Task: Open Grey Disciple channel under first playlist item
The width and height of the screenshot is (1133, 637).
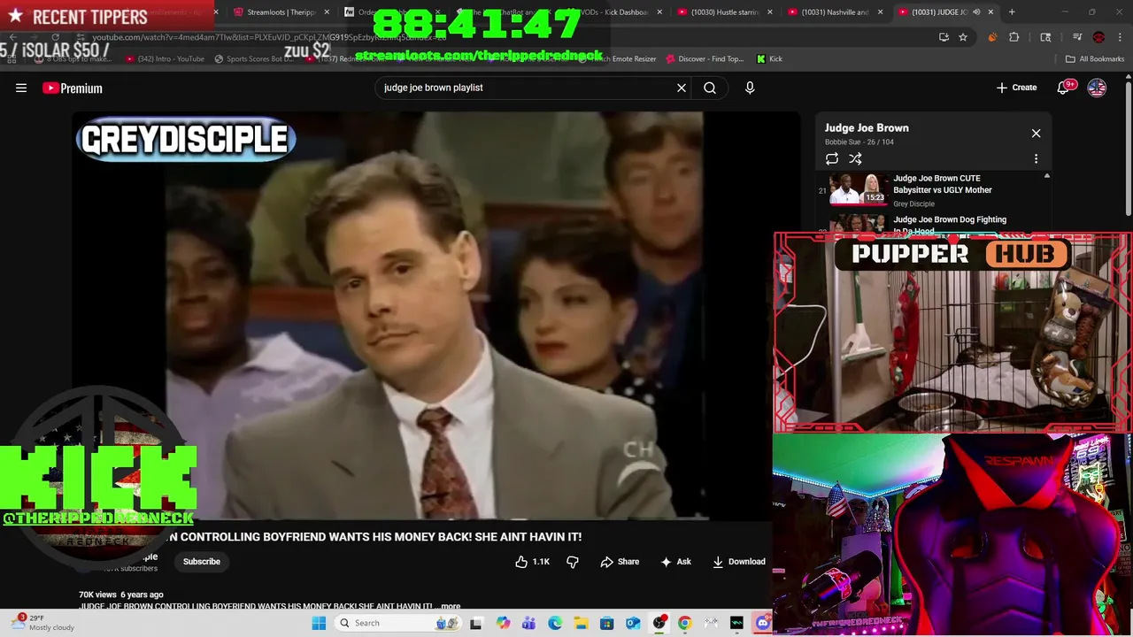Action: point(913,203)
